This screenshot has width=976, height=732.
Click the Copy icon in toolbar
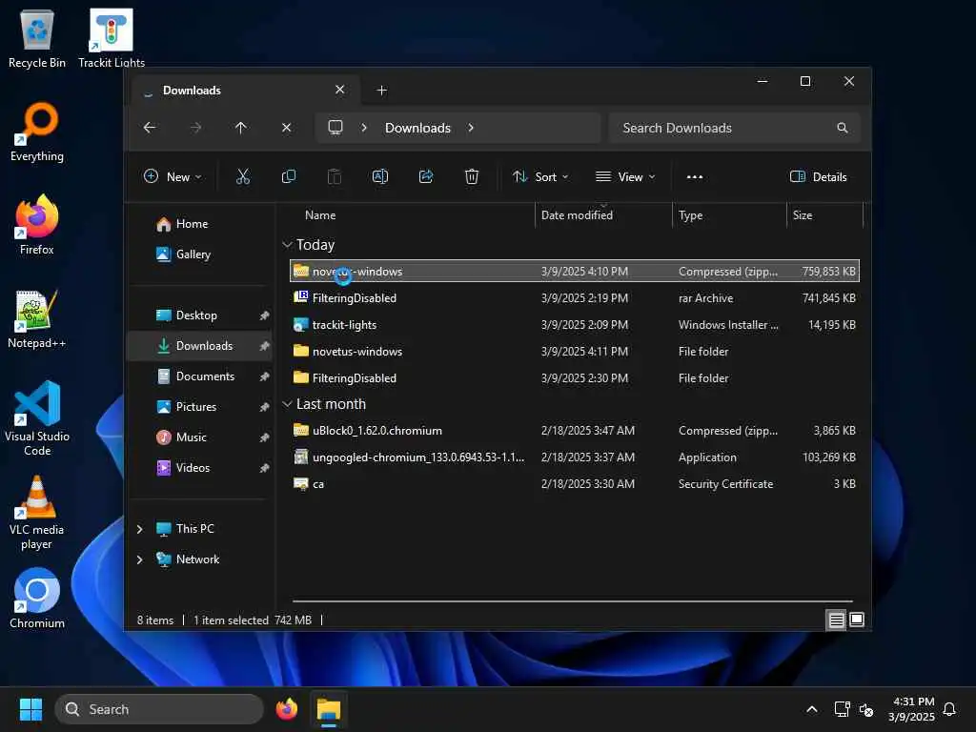coord(288,176)
